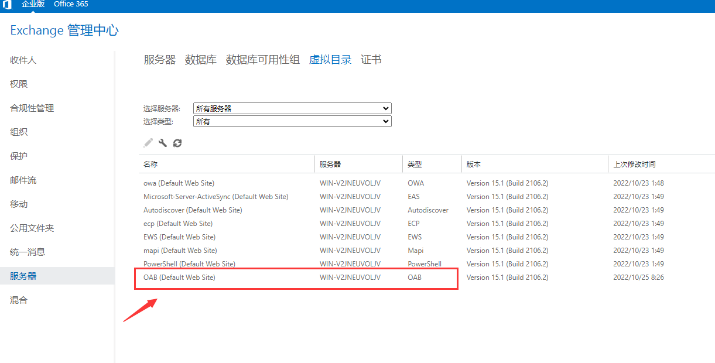
Task: Click the 2022/10/23 1:48 modified time
Action: click(x=638, y=183)
